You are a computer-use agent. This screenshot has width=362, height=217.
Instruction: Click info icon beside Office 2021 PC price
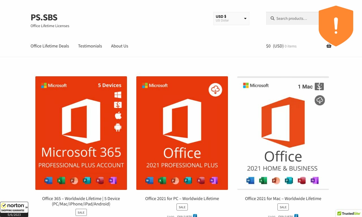[195, 216]
